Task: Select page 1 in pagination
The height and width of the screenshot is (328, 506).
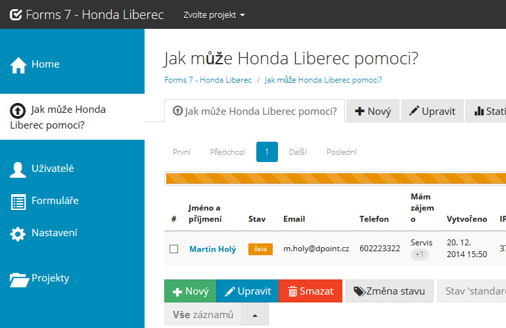Action: click(267, 152)
